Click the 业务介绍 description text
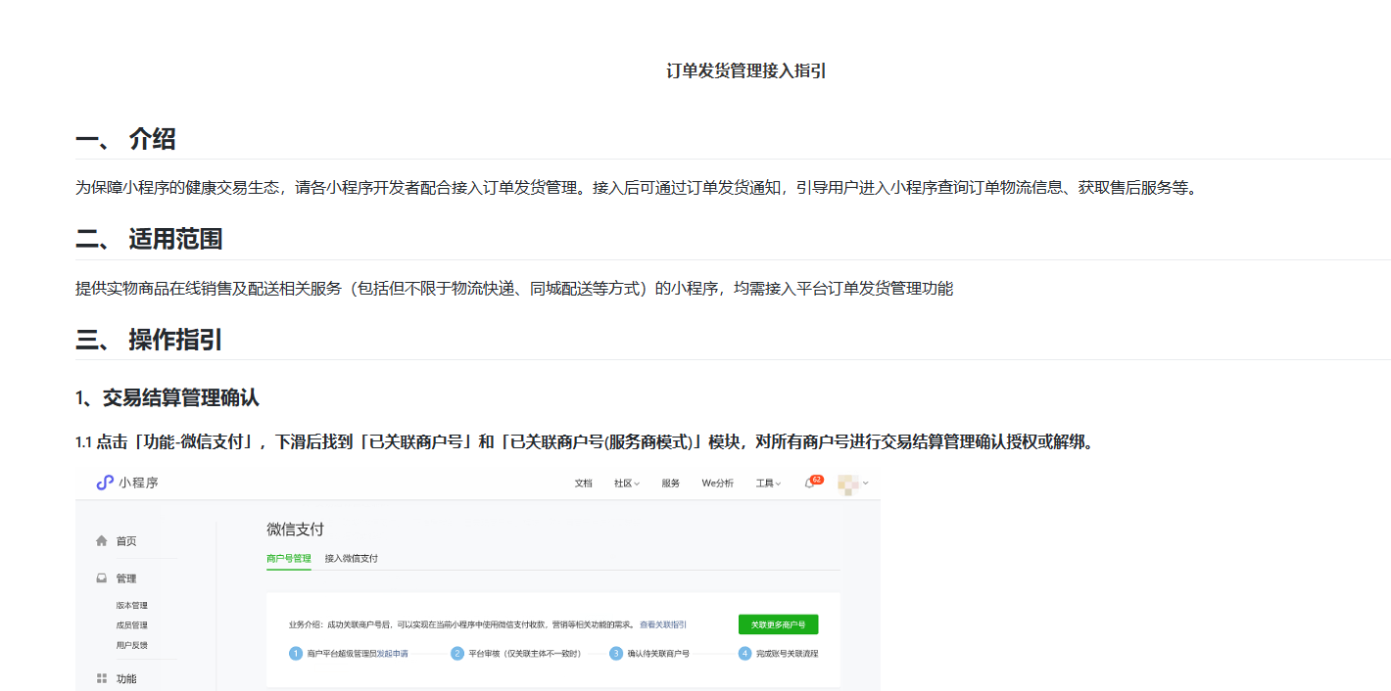The width and height of the screenshot is (1391, 691). [462, 624]
